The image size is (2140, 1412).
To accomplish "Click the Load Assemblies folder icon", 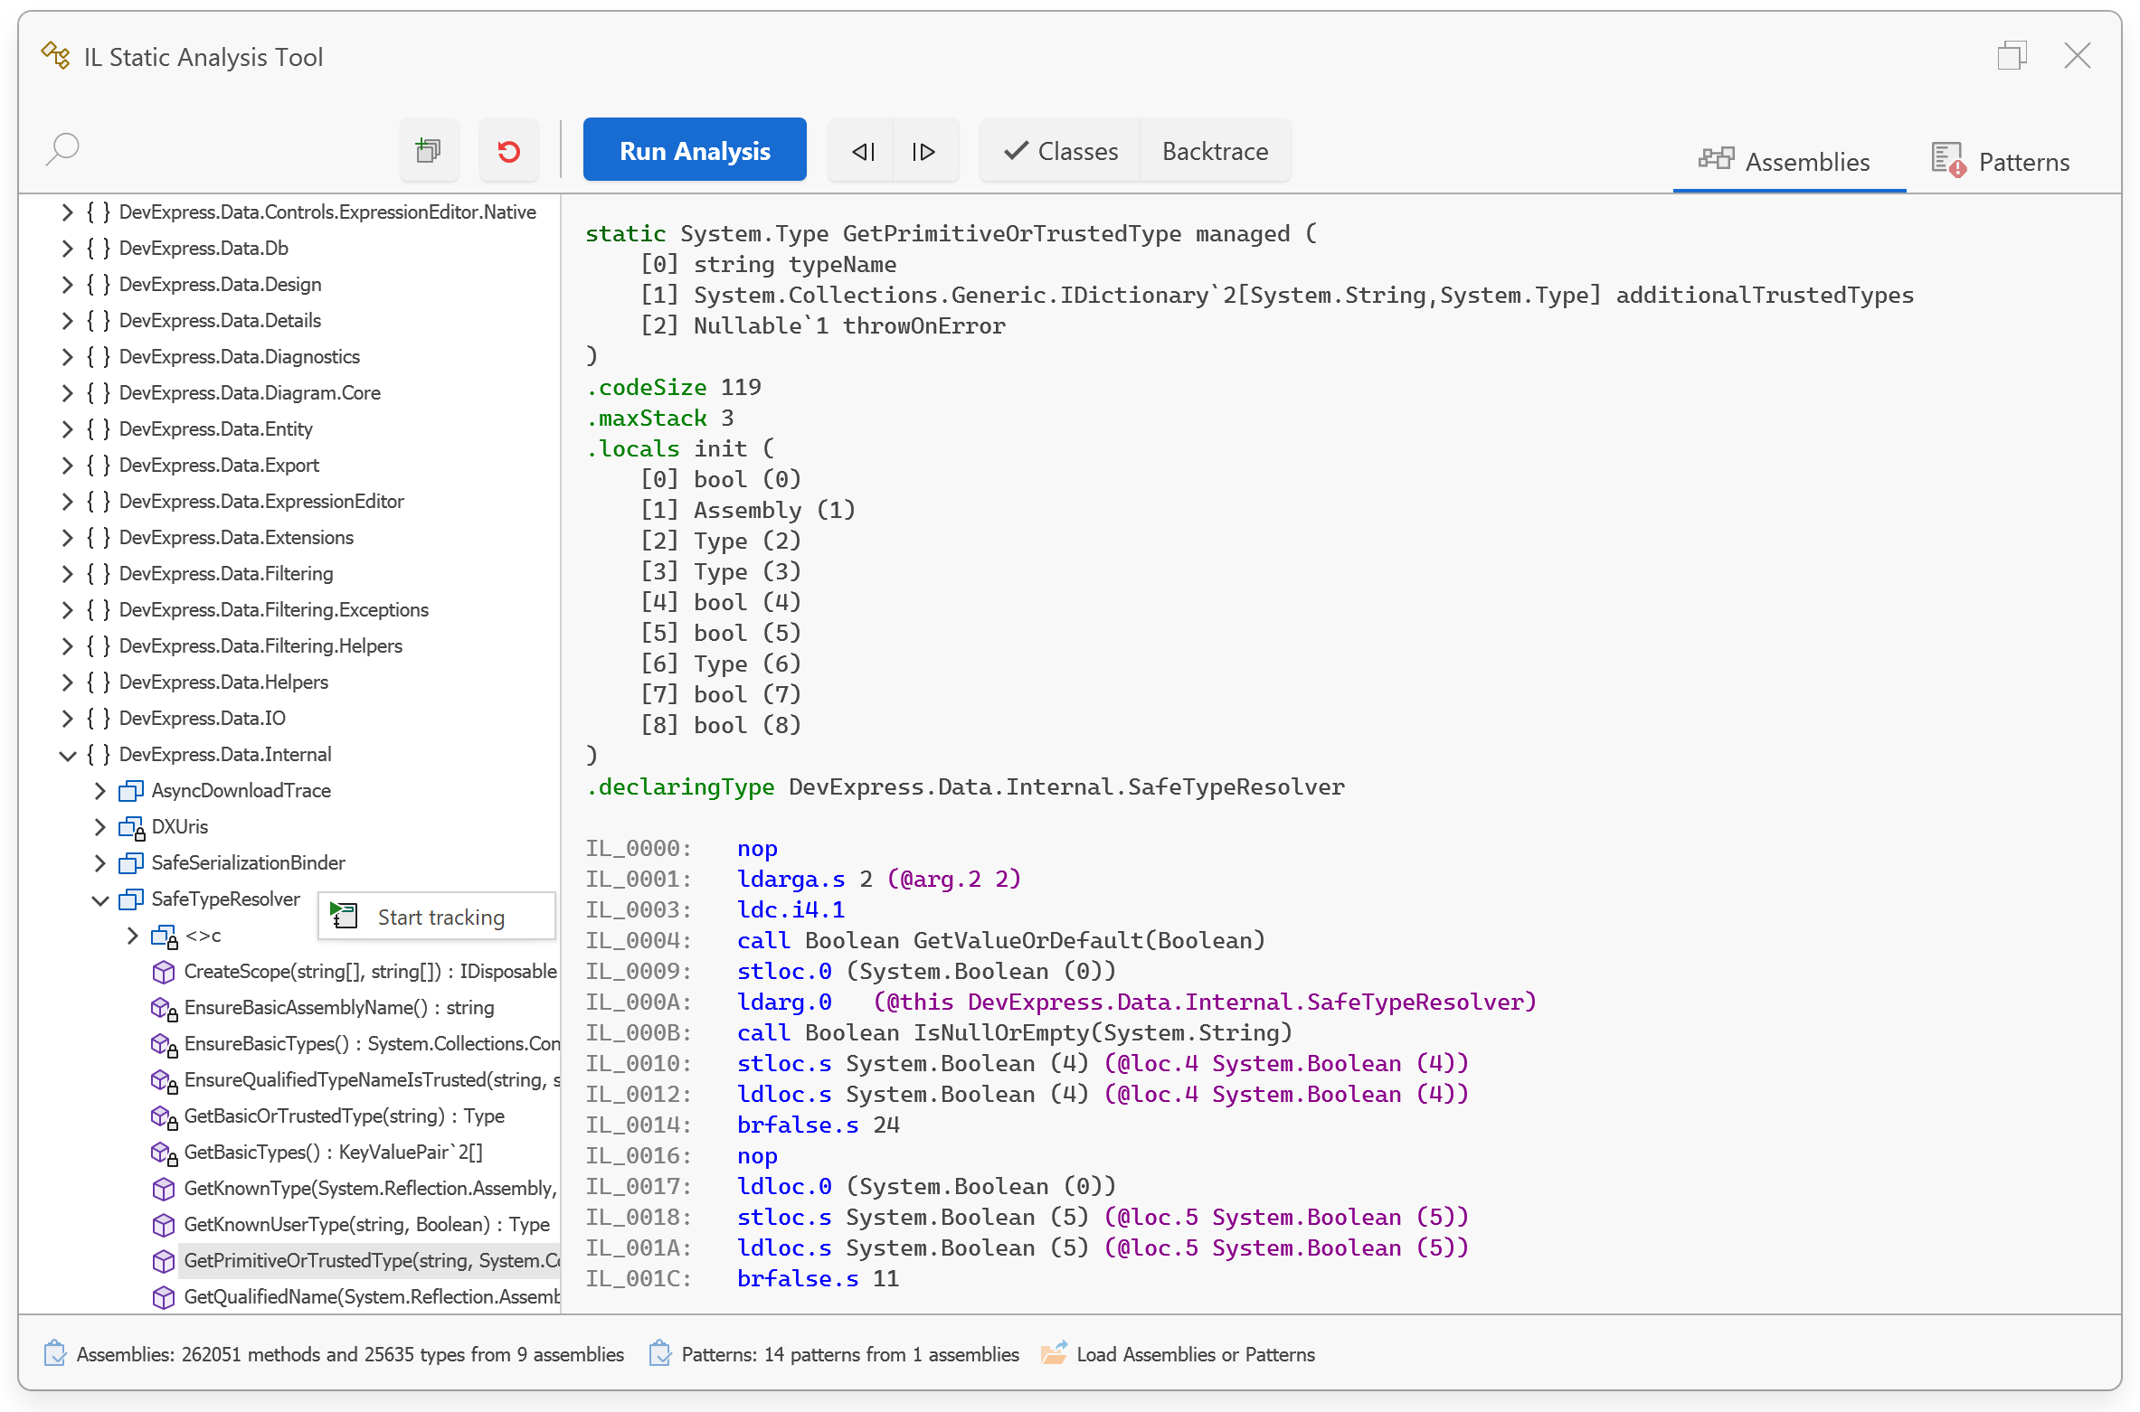I will tap(1054, 1353).
